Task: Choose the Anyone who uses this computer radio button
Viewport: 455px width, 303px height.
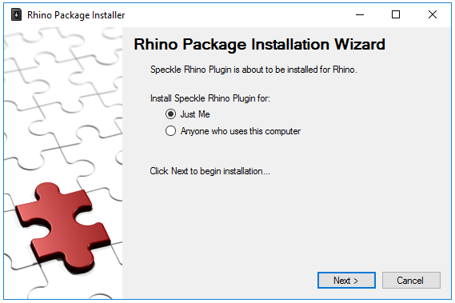Action: click(x=170, y=131)
